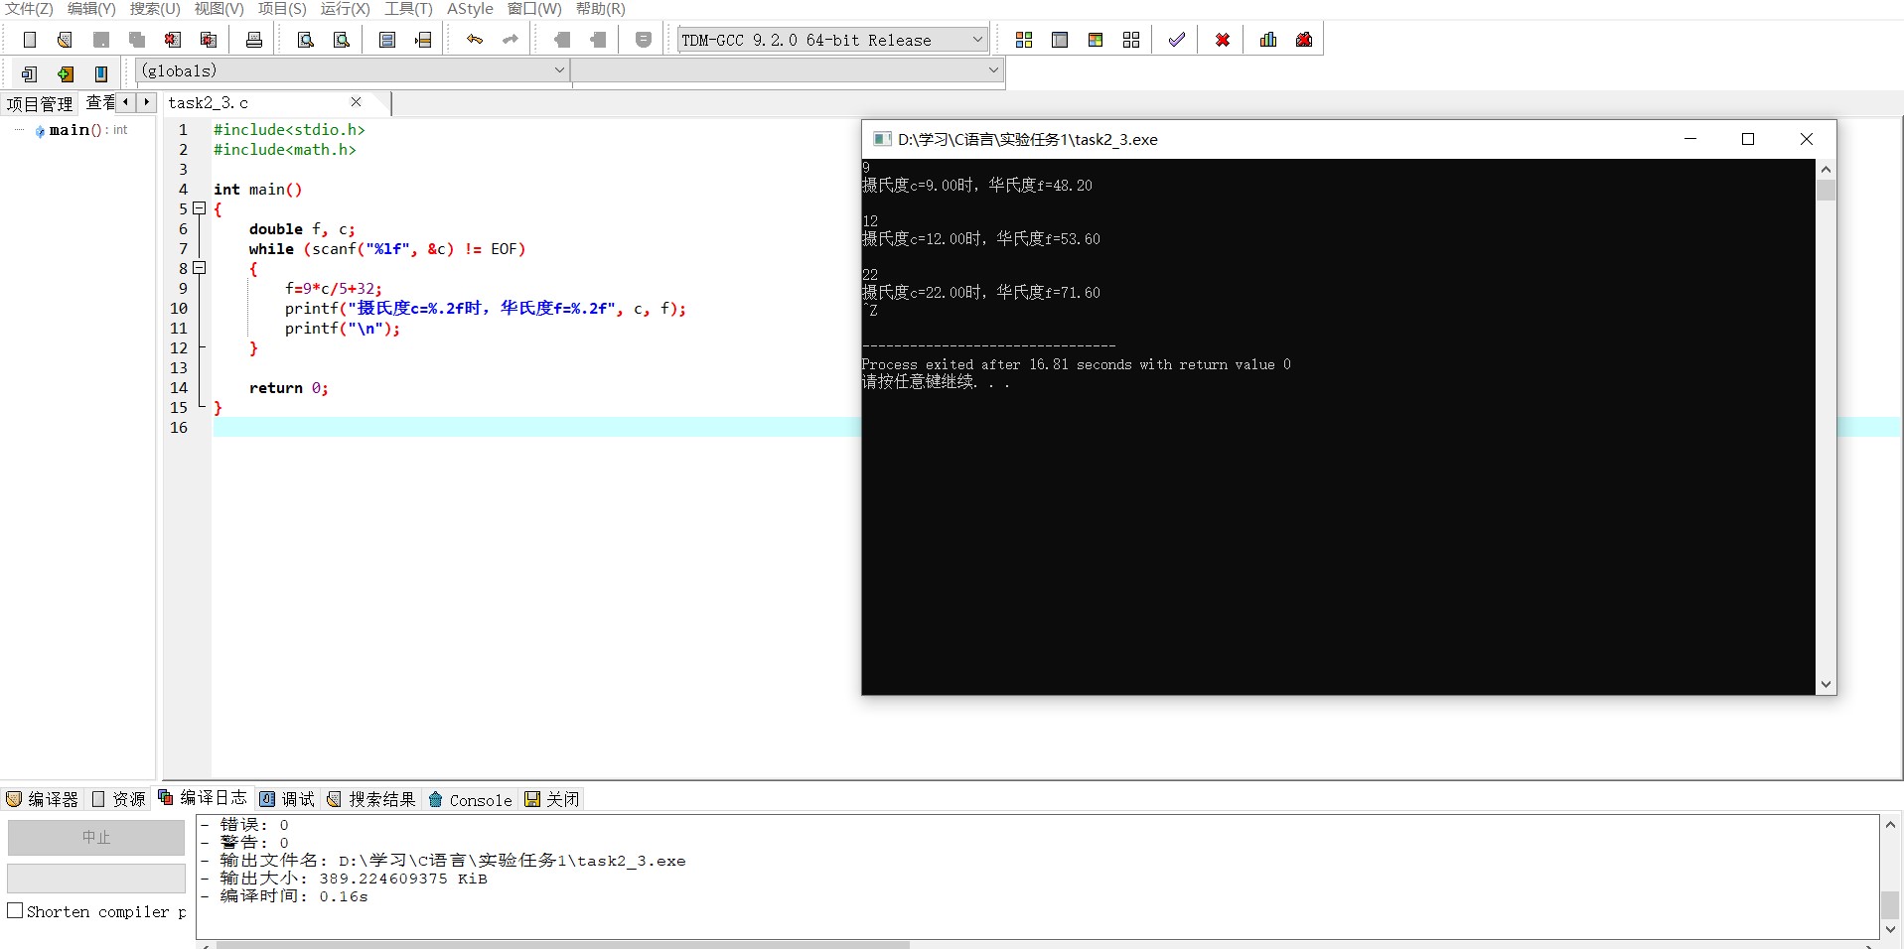Switch to the 调试 bottom tab
Screen dimensions: 1904x949
(288, 799)
